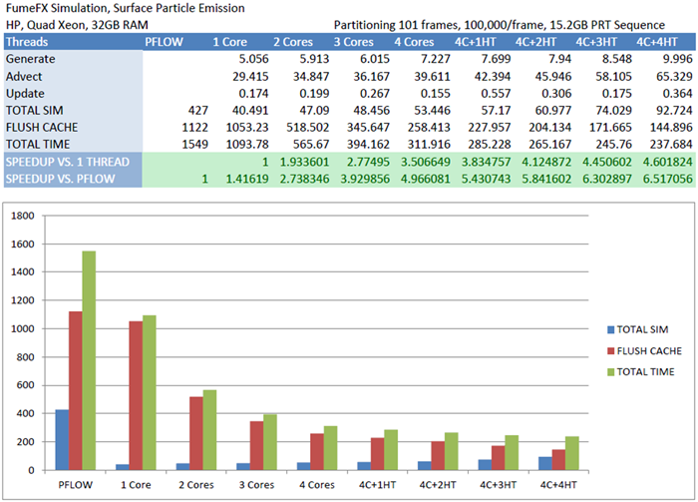Select the 2 Cores column header

pos(293,42)
